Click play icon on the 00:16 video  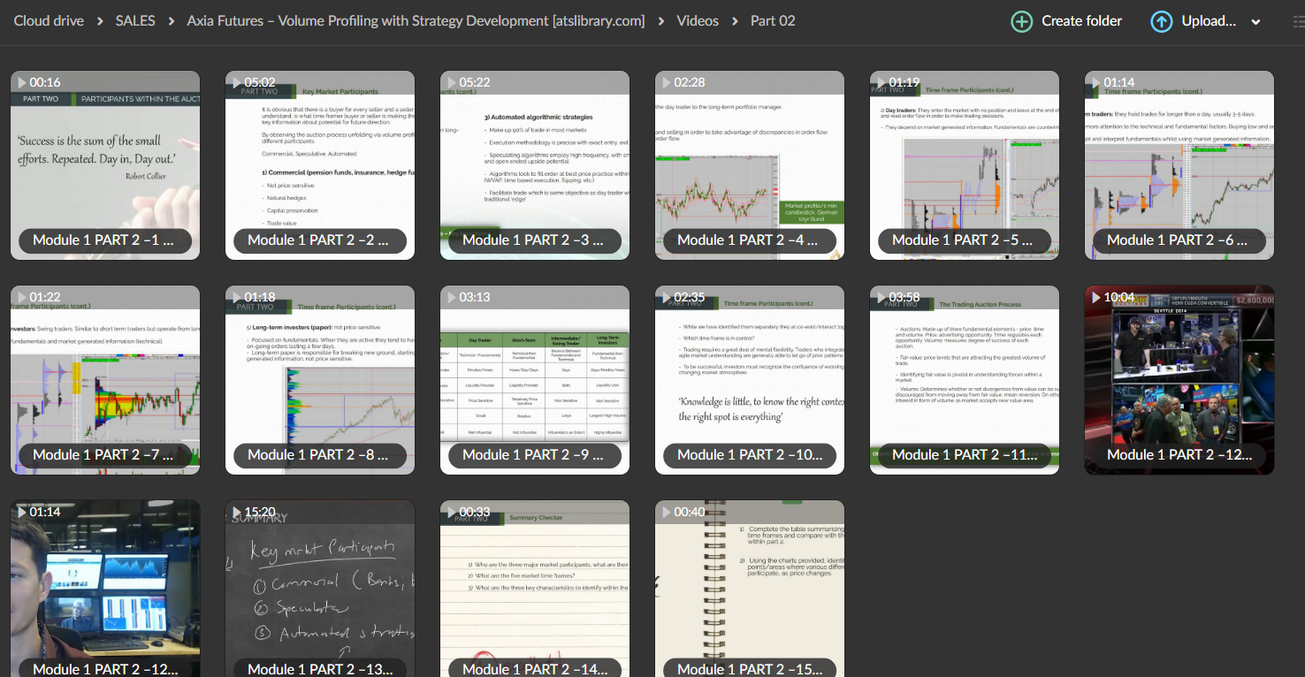tap(22, 82)
